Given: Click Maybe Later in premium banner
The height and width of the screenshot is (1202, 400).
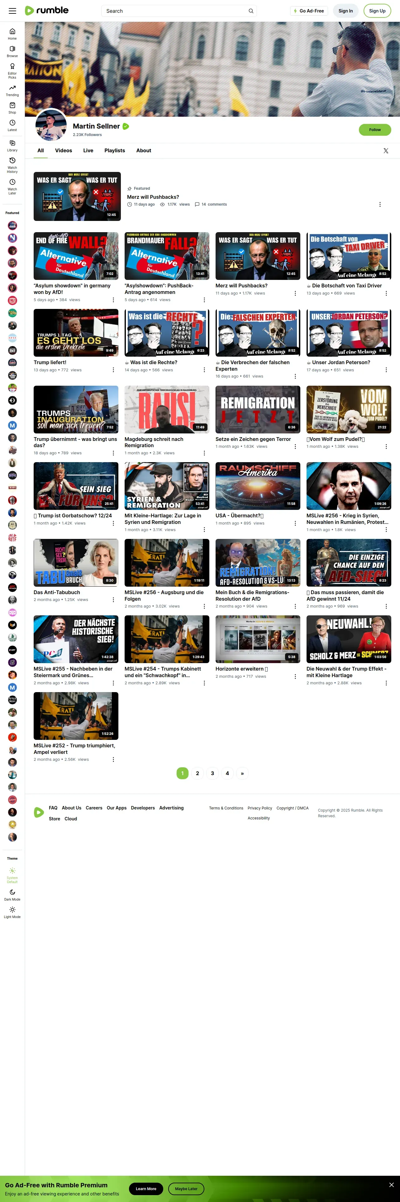Looking at the screenshot, I should (186, 1189).
